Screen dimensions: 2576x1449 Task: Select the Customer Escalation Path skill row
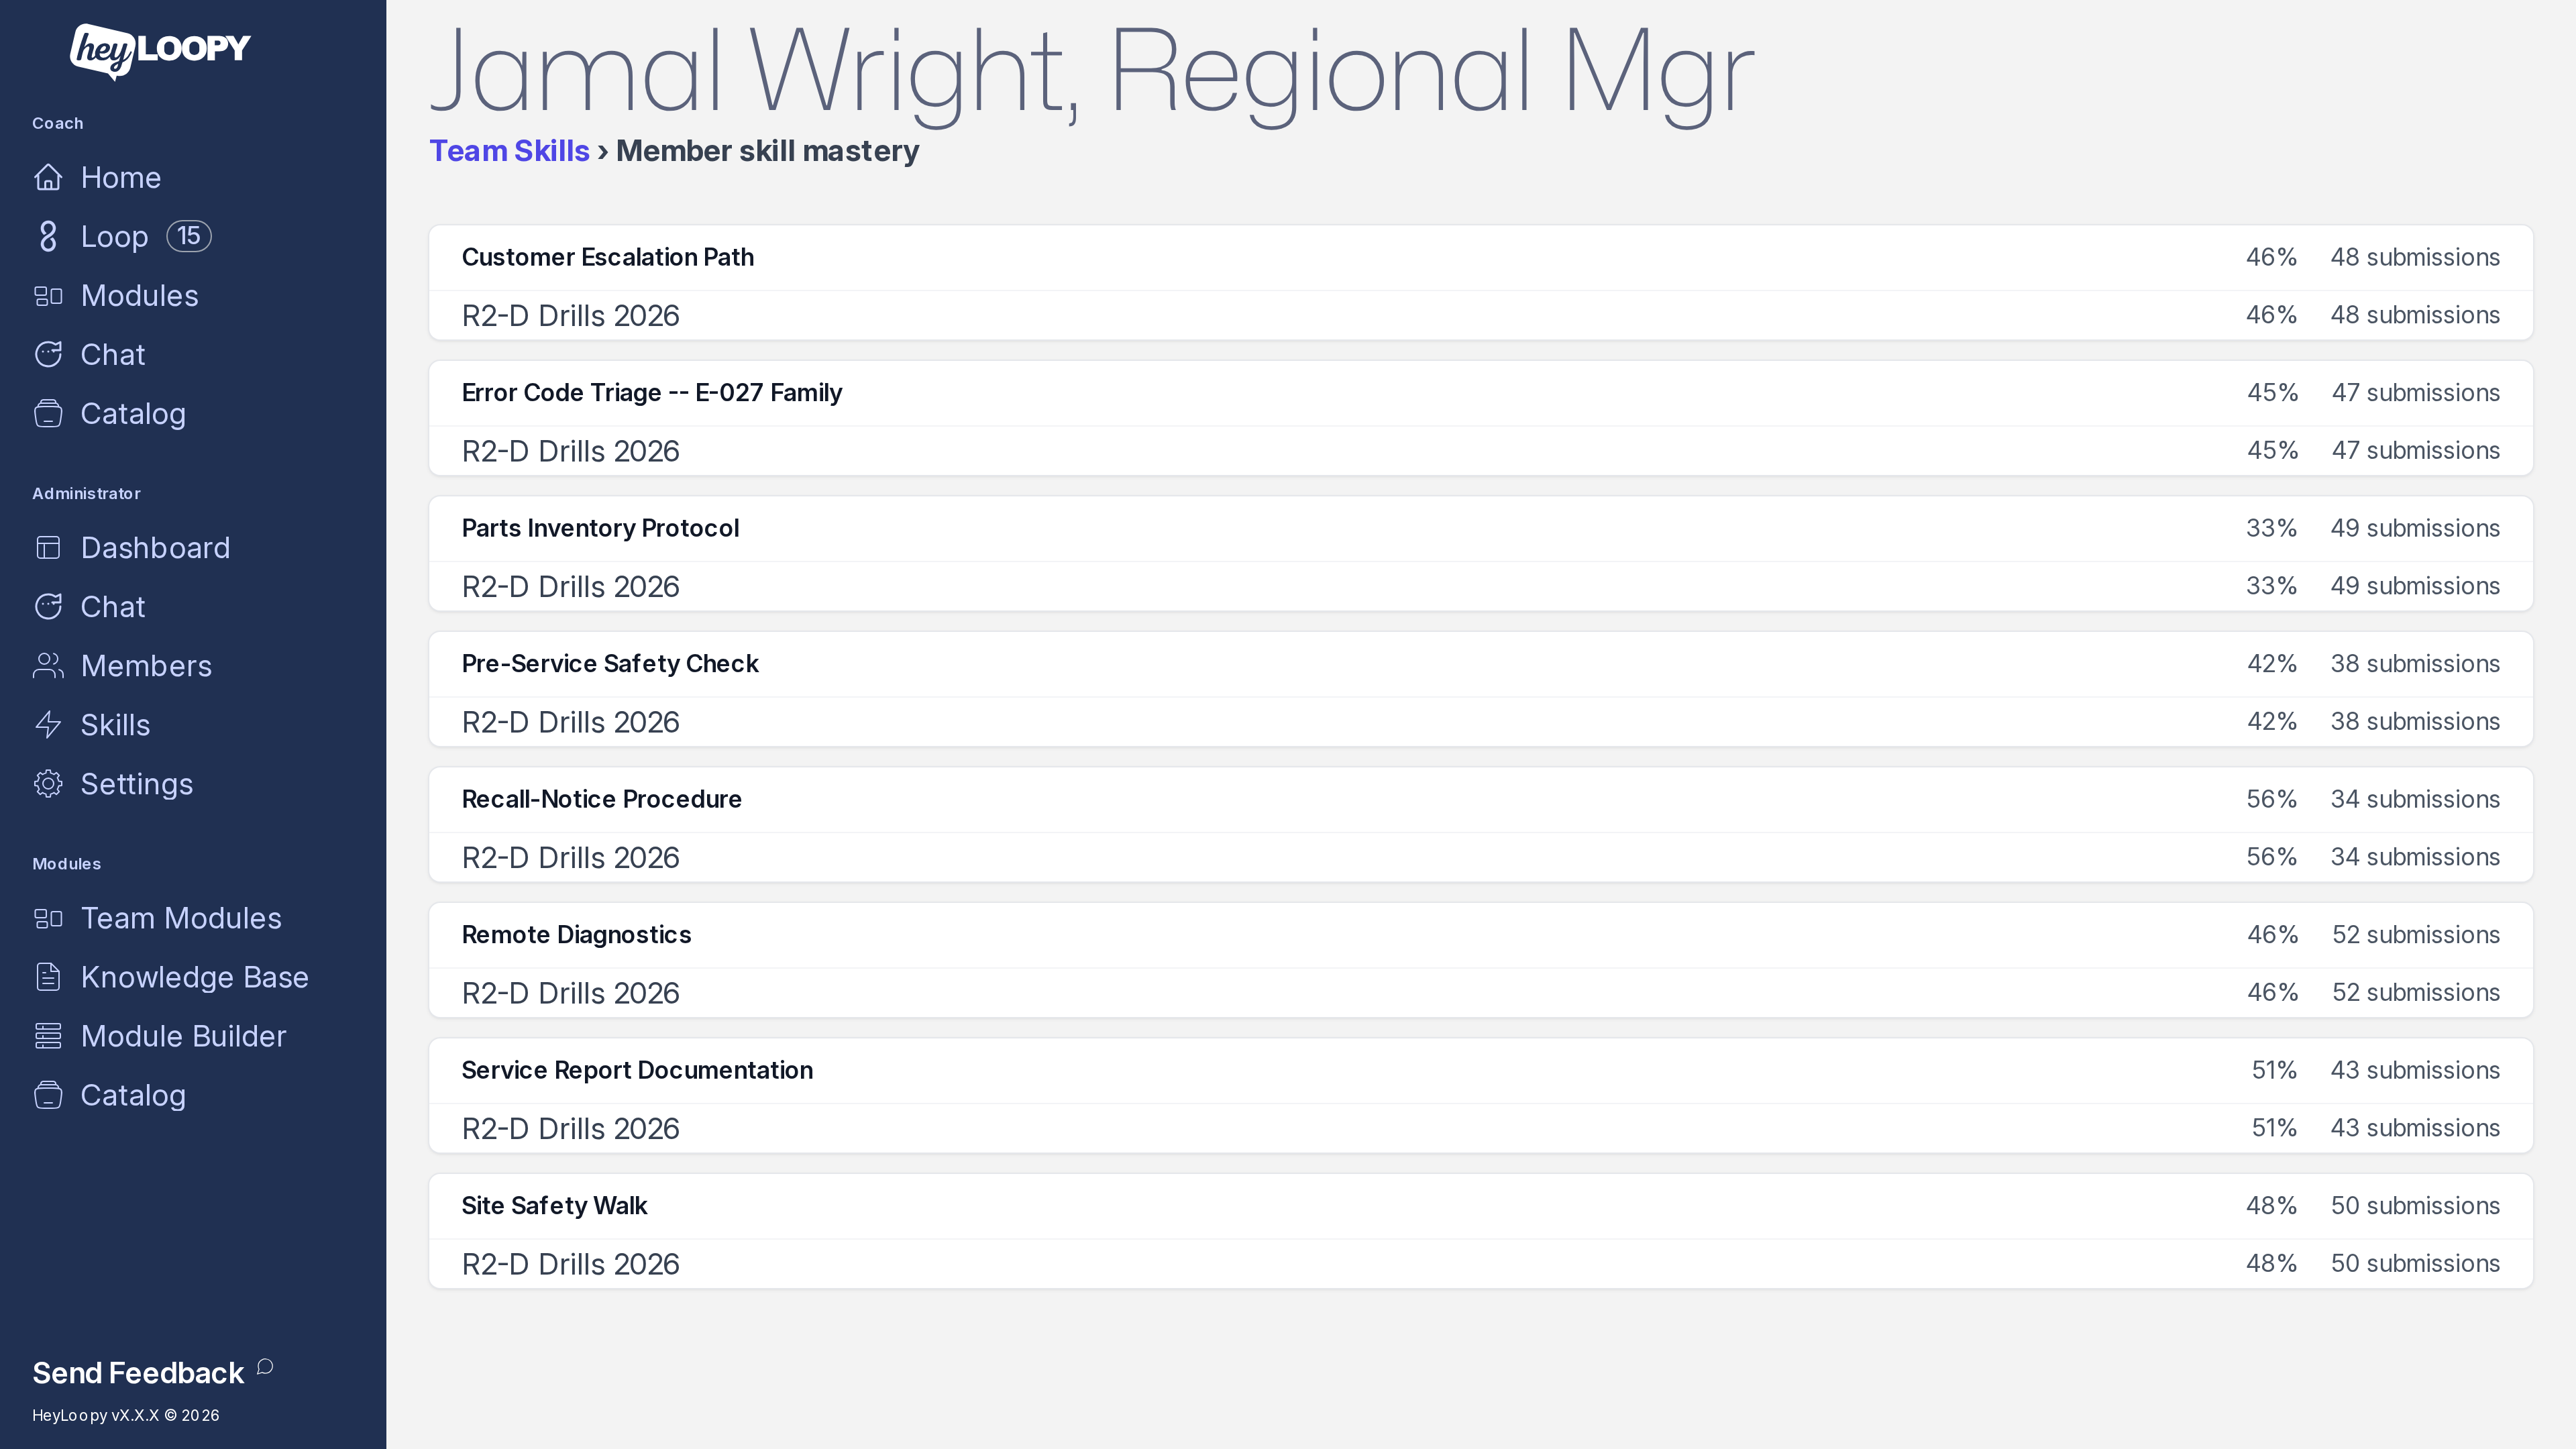click(x=1481, y=257)
